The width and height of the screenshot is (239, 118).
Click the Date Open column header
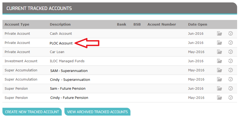[198, 25]
